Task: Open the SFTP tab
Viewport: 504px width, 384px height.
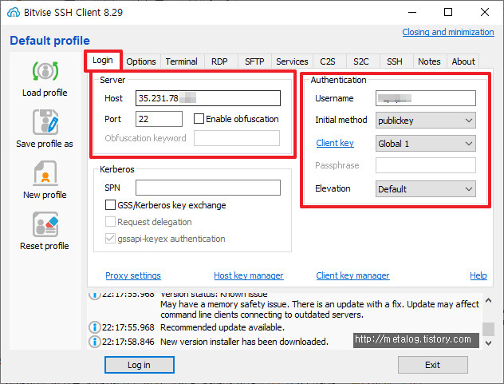Action: (x=254, y=61)
